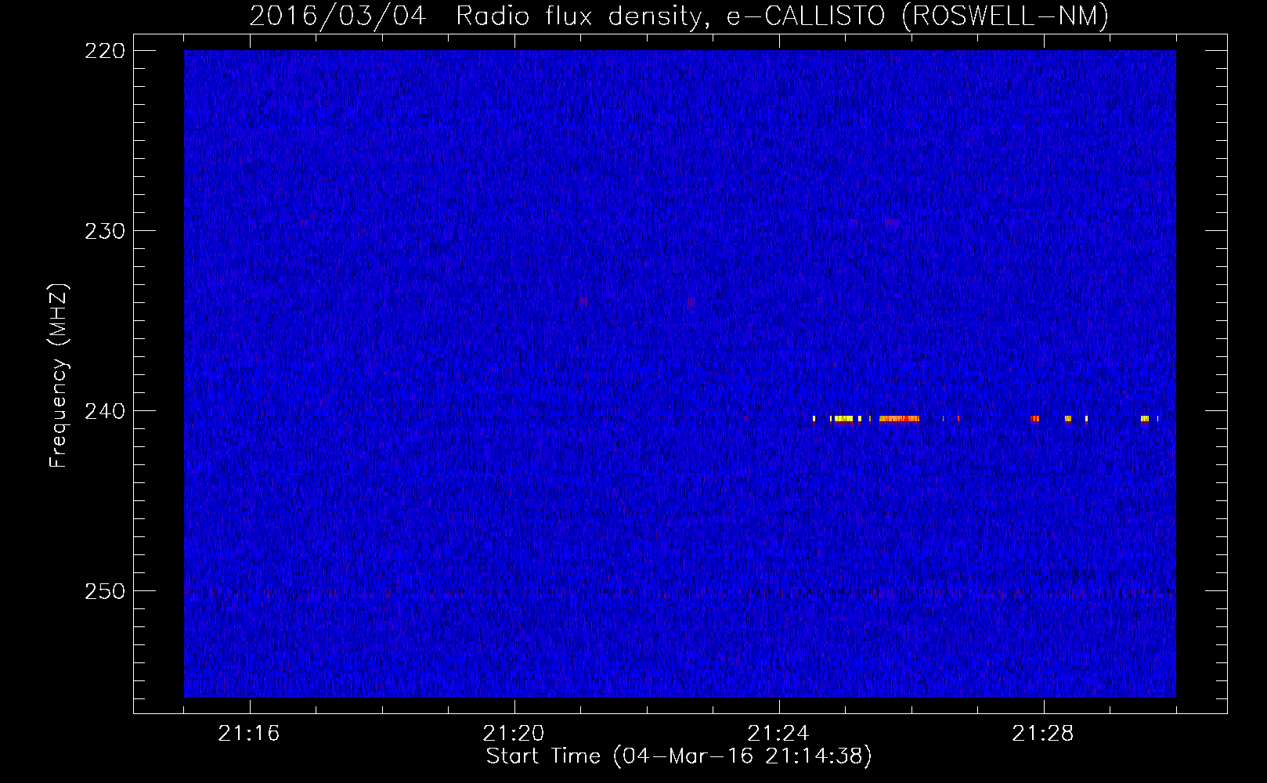Select the 240 frequency tick label

(105, 411)
